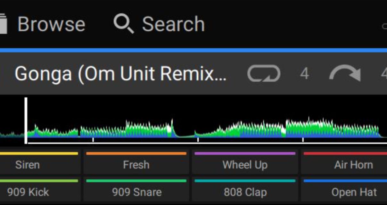Trigger the 808 Clap sample pad
Image resolution: width=387 pixels, height=205 pixels.
[x=245, y=190]
